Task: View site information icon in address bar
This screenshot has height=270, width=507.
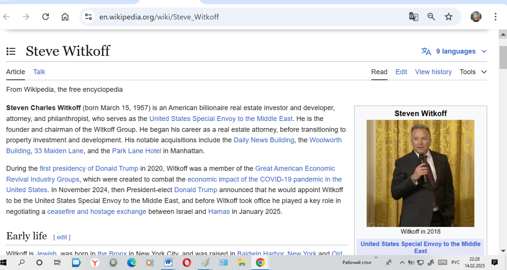Action: point(88,17)
